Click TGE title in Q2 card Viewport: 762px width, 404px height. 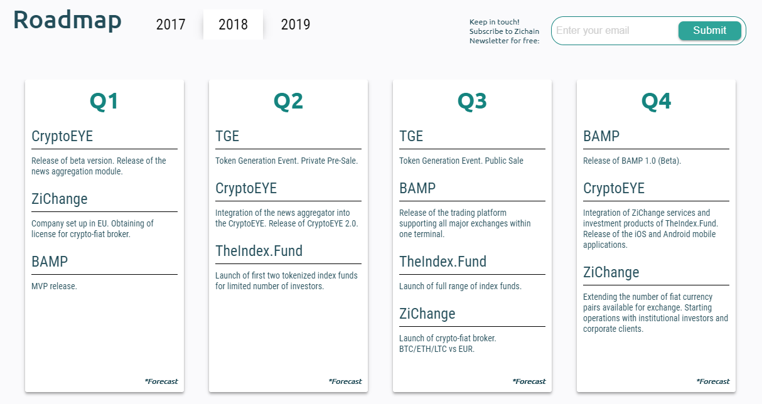tap(227, 136)
